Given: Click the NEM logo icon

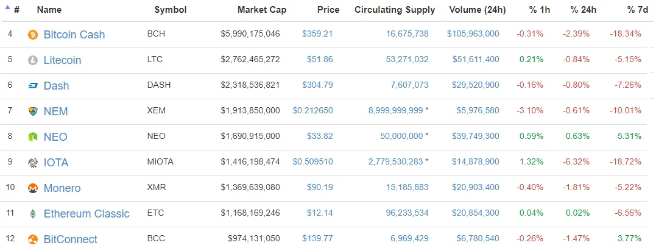Looking at the screenshot, I should click(33, 111).
